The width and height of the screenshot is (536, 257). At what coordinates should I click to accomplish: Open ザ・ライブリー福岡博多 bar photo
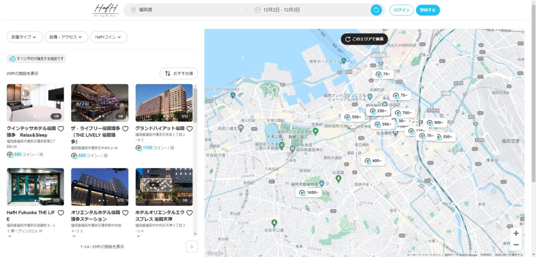pos(100,103)
